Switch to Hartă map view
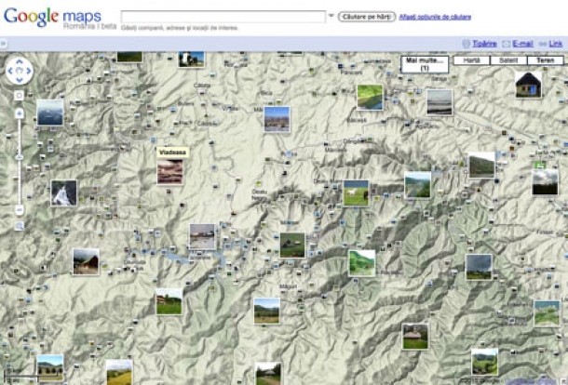568x385 pixels. coord(471,60)
